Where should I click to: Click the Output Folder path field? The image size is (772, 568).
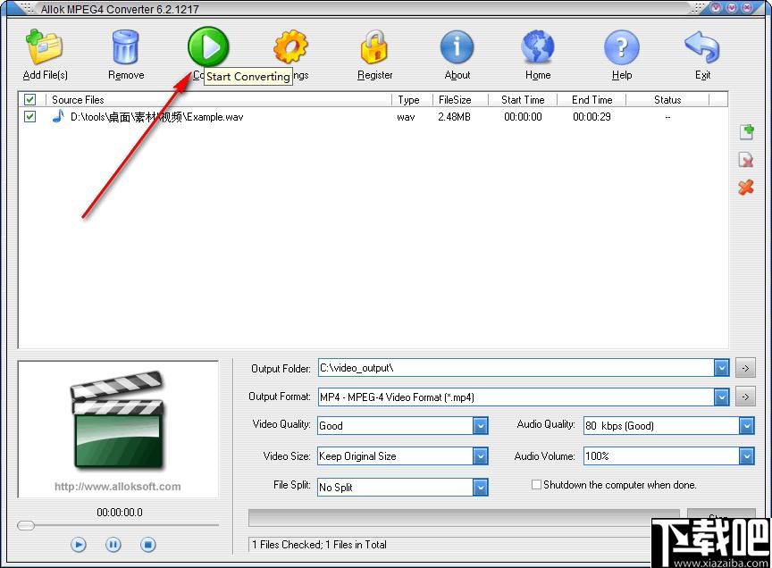tap(516, 368)
